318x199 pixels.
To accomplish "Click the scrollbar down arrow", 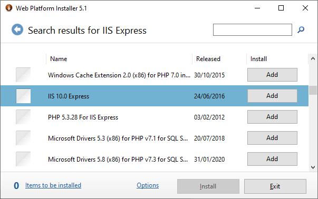I will point(313,167).
